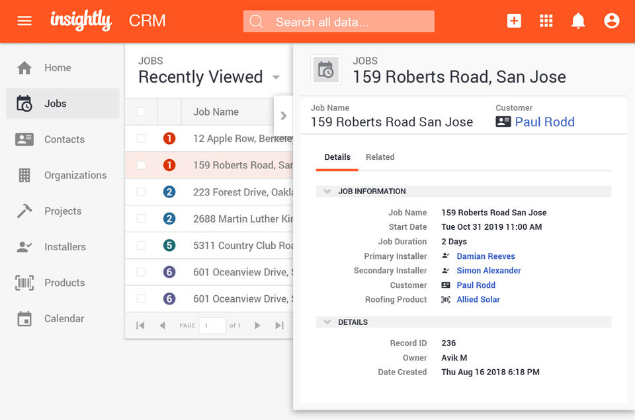Click priority 2 badge for 2688 Martin Luther

coord(169,219)
